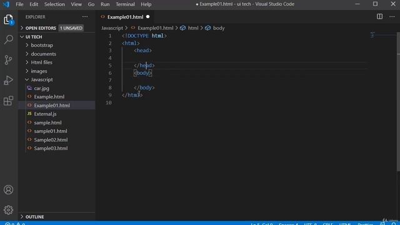The height and width of the screenshot is (225, 400).
Task: Open the Run menu
Action: tap(105, 4)
